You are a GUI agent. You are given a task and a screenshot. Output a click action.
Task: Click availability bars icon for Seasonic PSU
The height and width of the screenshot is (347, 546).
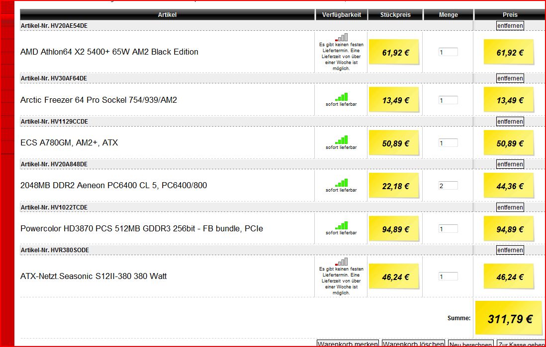pyautogui.click(x=341, y=262)
